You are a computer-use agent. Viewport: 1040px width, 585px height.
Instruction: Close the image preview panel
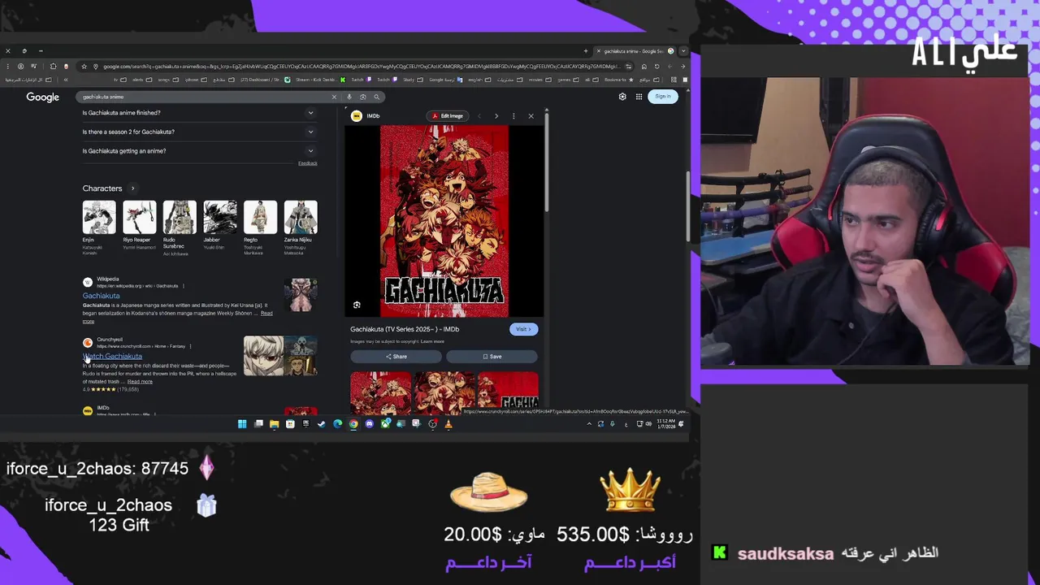(531, 116)
